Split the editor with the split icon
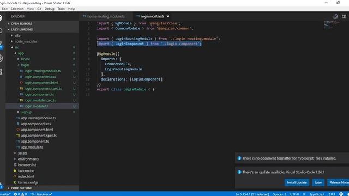Viewport: 349px width, 196px height. coord(344,16)
